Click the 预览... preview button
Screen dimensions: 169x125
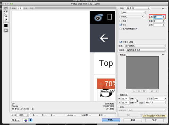point(16,120)
